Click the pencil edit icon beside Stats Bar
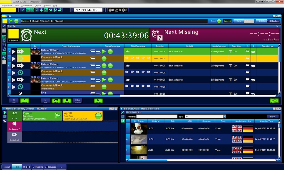 click(x=4, y=26)
